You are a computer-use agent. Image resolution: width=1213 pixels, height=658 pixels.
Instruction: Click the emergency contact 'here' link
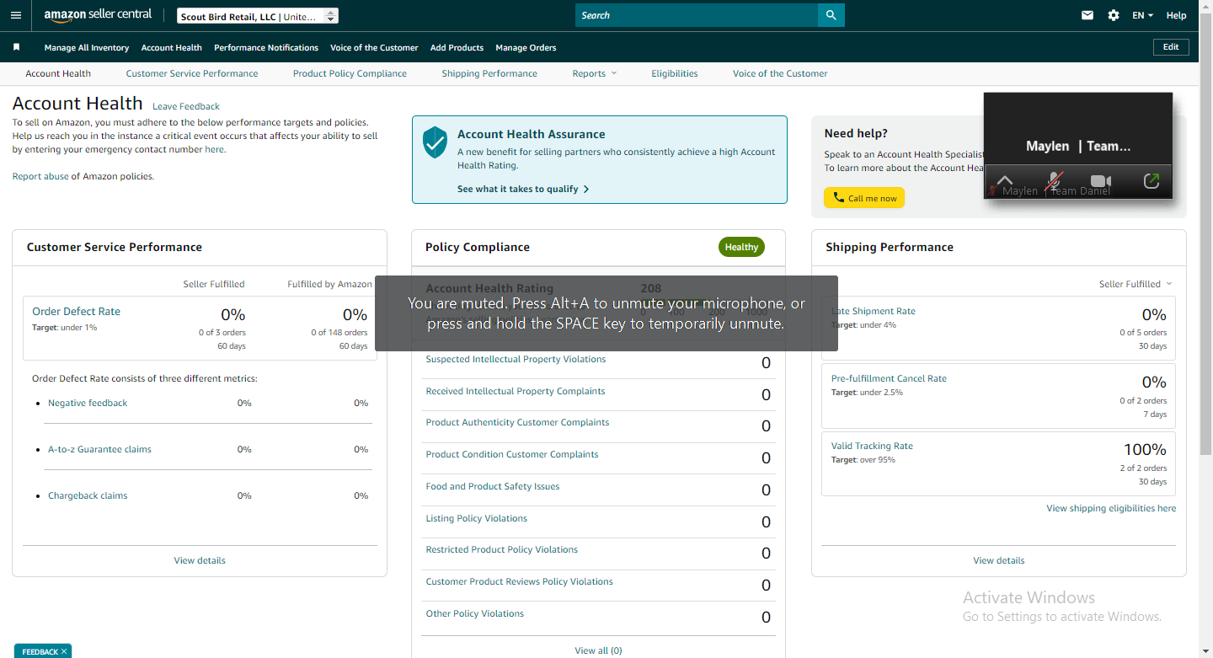(214, 149)
